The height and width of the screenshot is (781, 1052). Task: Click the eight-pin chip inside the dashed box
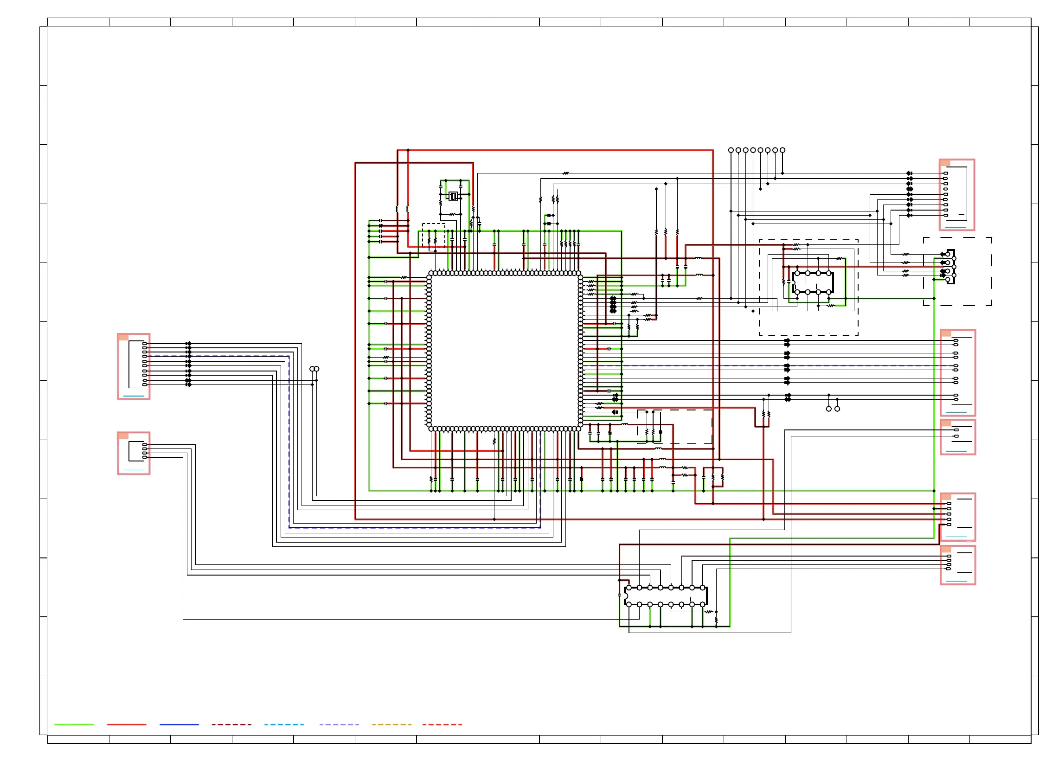point(812,283)
